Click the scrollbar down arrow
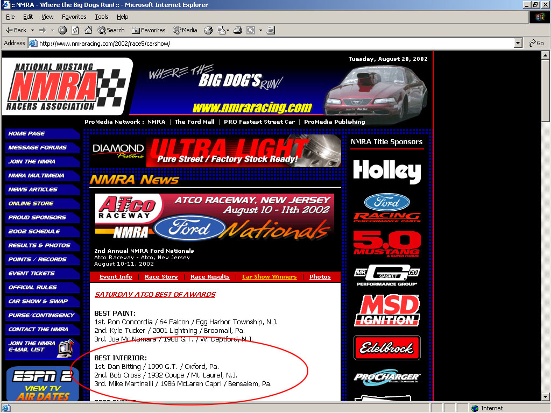This screenshot has height=413, width=551. 545,396
